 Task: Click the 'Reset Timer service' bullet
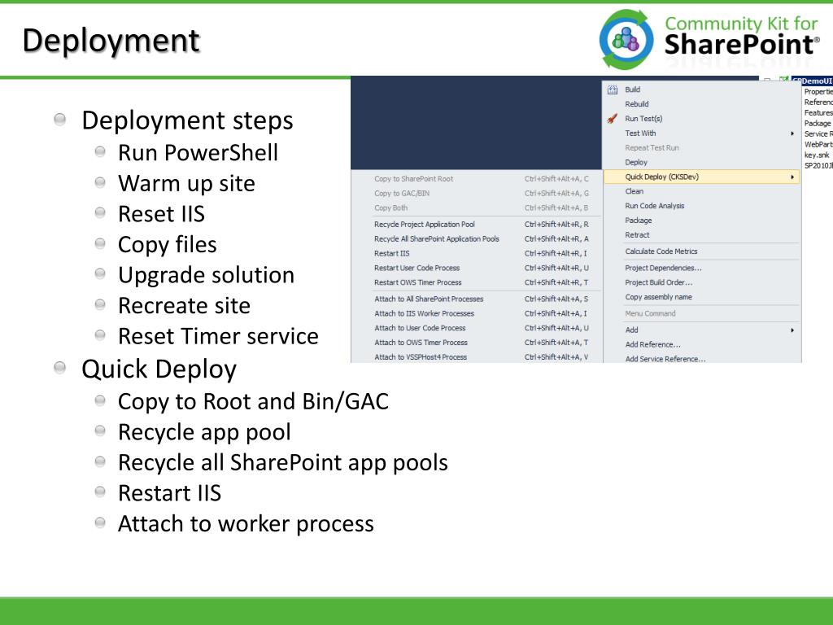218,336
